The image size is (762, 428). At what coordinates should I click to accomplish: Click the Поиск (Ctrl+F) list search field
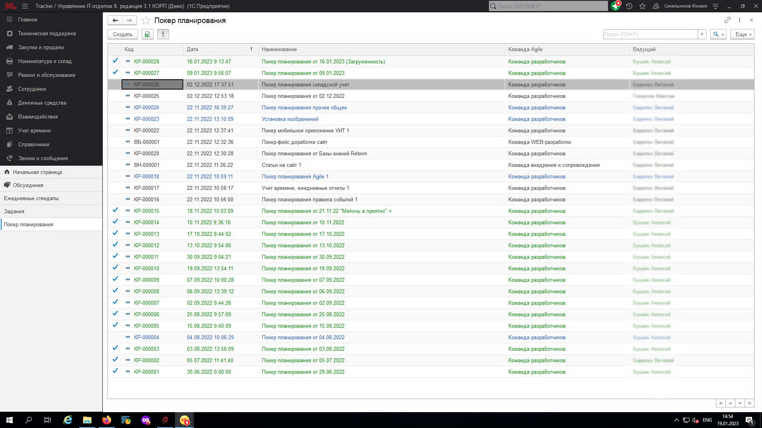click(x=650, y=34)
